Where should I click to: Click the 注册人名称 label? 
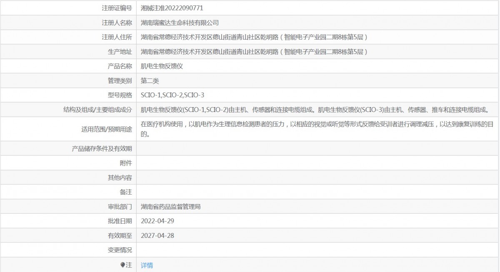point(117,22)
